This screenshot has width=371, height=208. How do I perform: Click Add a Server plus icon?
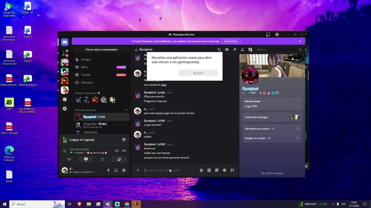coord(65,99)
